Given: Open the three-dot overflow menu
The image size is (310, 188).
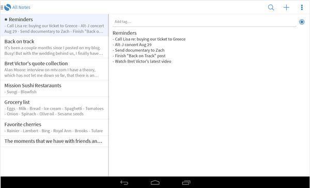Looking at the screenshot, I should pos(302,8).
